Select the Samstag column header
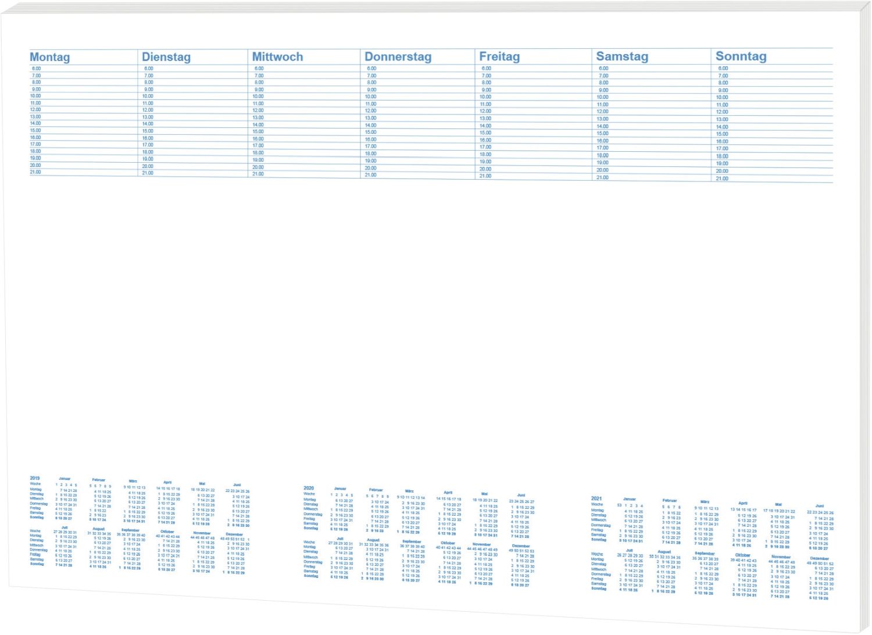The height and width of the screenshot is (635, 872). coord(622,56)
